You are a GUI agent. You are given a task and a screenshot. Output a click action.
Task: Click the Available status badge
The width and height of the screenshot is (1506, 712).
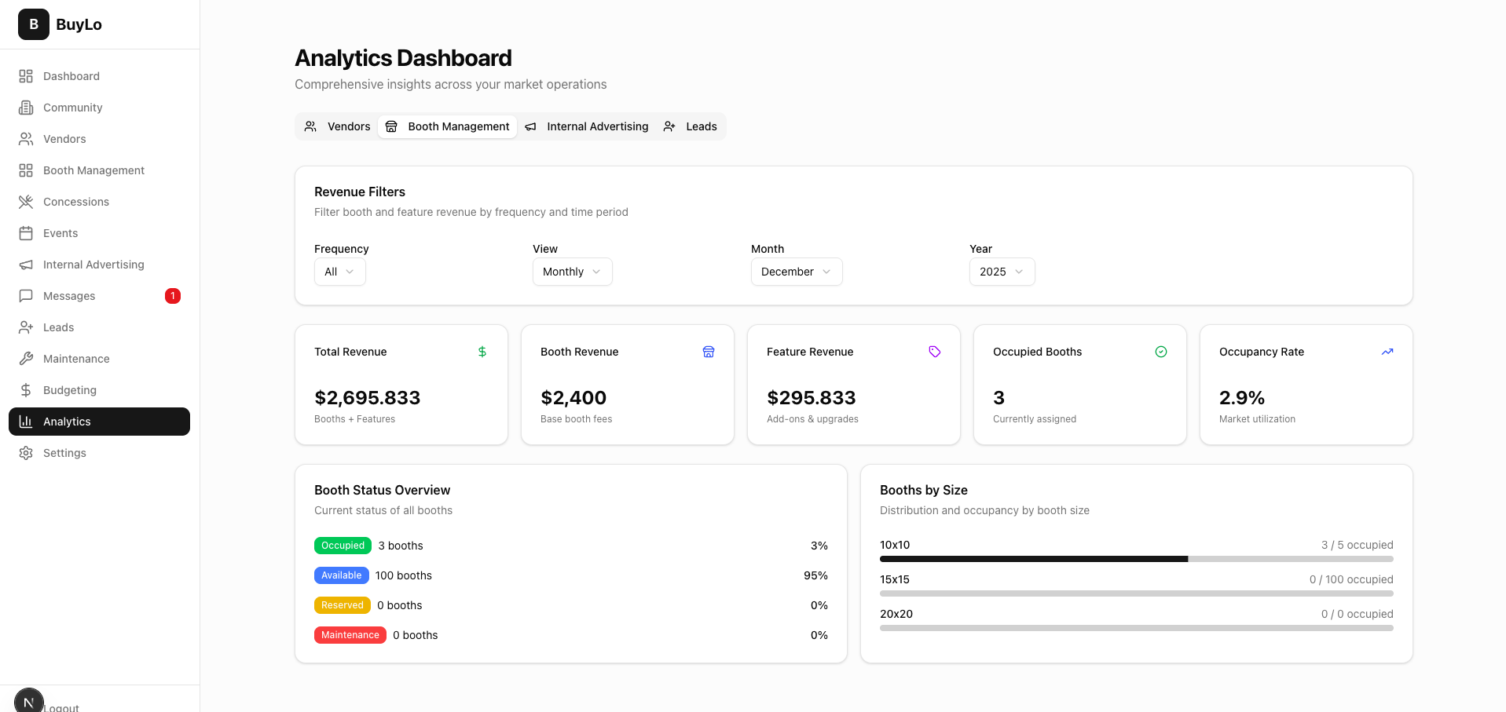point(341,575)
